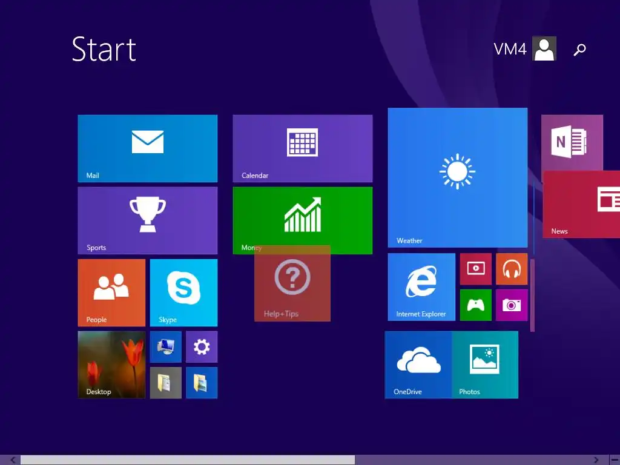
Task: Open the Desktop tile
Action: tap(111, 364)
